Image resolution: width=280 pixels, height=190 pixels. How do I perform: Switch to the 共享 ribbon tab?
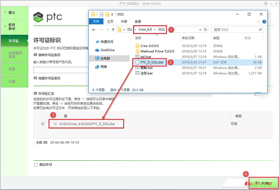click(x=124, y=22)
